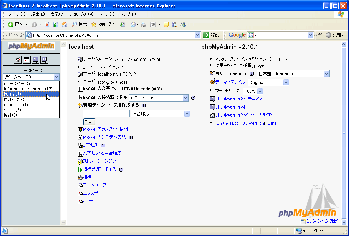Open the Back button history dropdown arrow
The height and width of the screenshot is (236, 349).
(26, 25)
